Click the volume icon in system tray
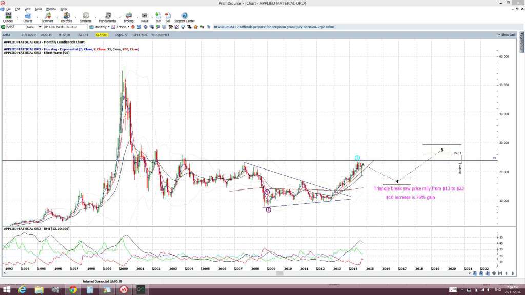 point(489,290)
